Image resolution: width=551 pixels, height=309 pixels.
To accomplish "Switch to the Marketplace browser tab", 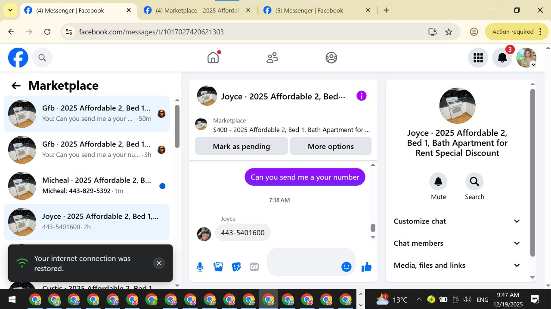I will click(197, 10).
